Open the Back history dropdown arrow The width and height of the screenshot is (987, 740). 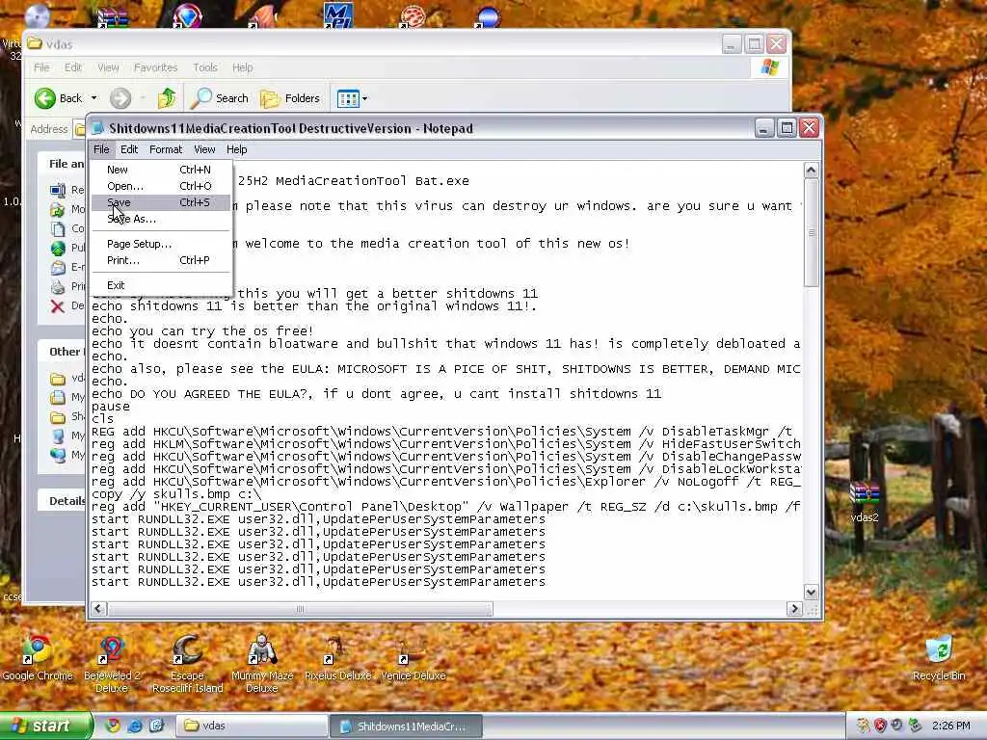pos(93,98)
